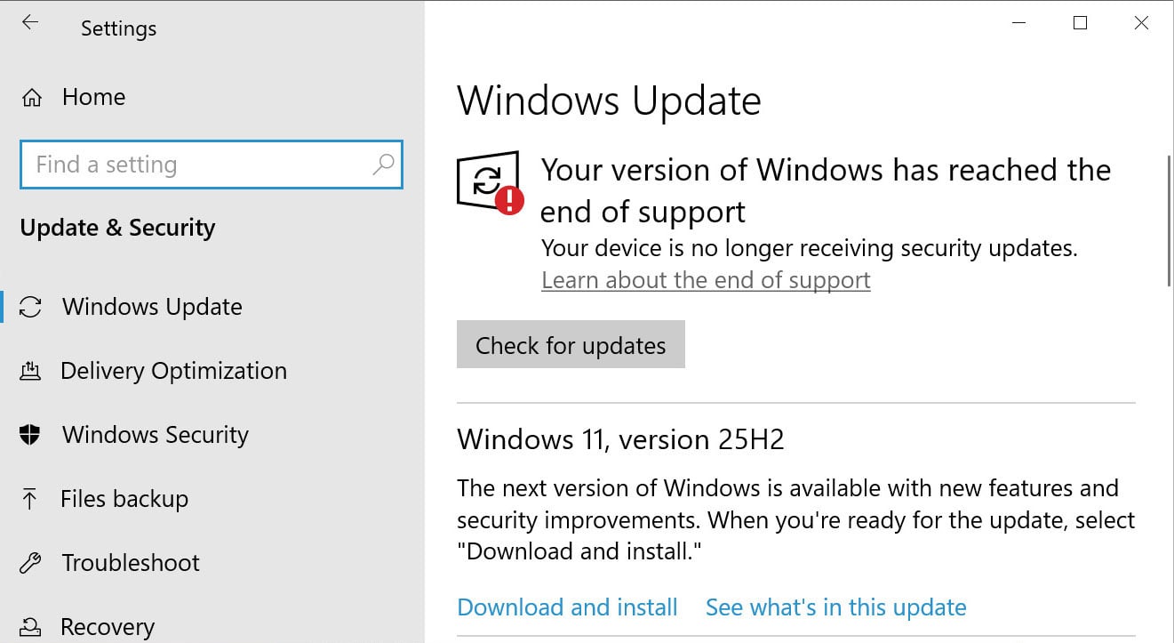Select Windows Security in the sidebar

pos(155,434)
